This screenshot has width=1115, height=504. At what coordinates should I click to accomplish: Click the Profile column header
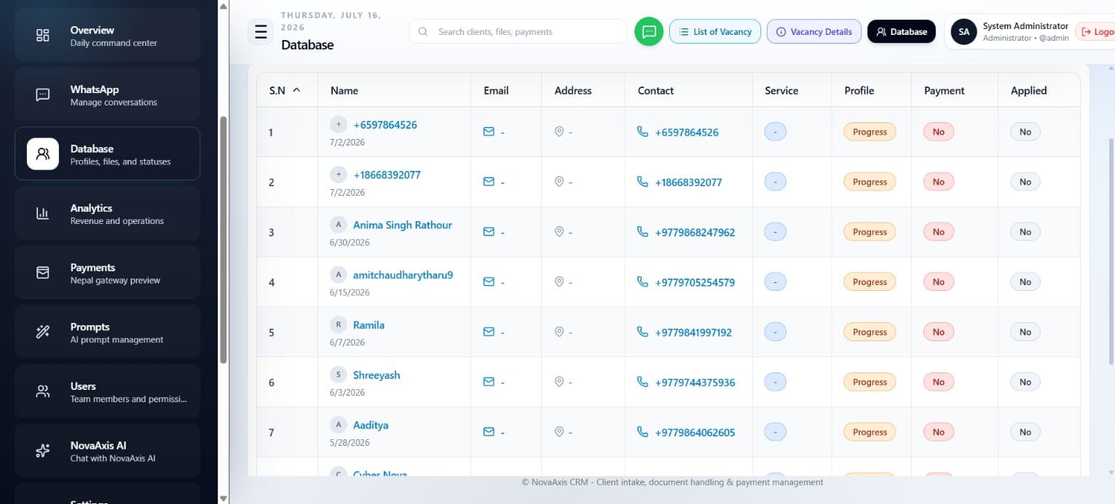click(859, 90)
